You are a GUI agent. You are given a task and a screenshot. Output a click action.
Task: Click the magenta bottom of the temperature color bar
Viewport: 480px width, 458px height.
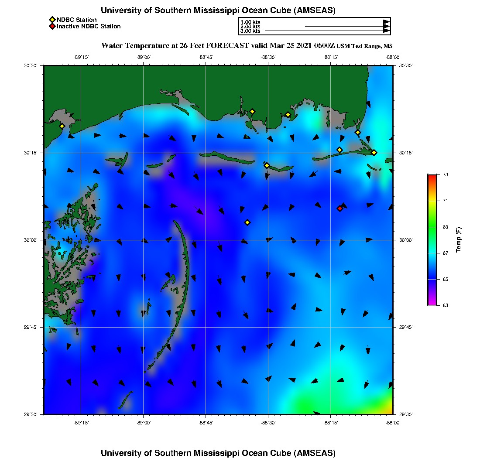pyautogui.click(x=432, y=303)
